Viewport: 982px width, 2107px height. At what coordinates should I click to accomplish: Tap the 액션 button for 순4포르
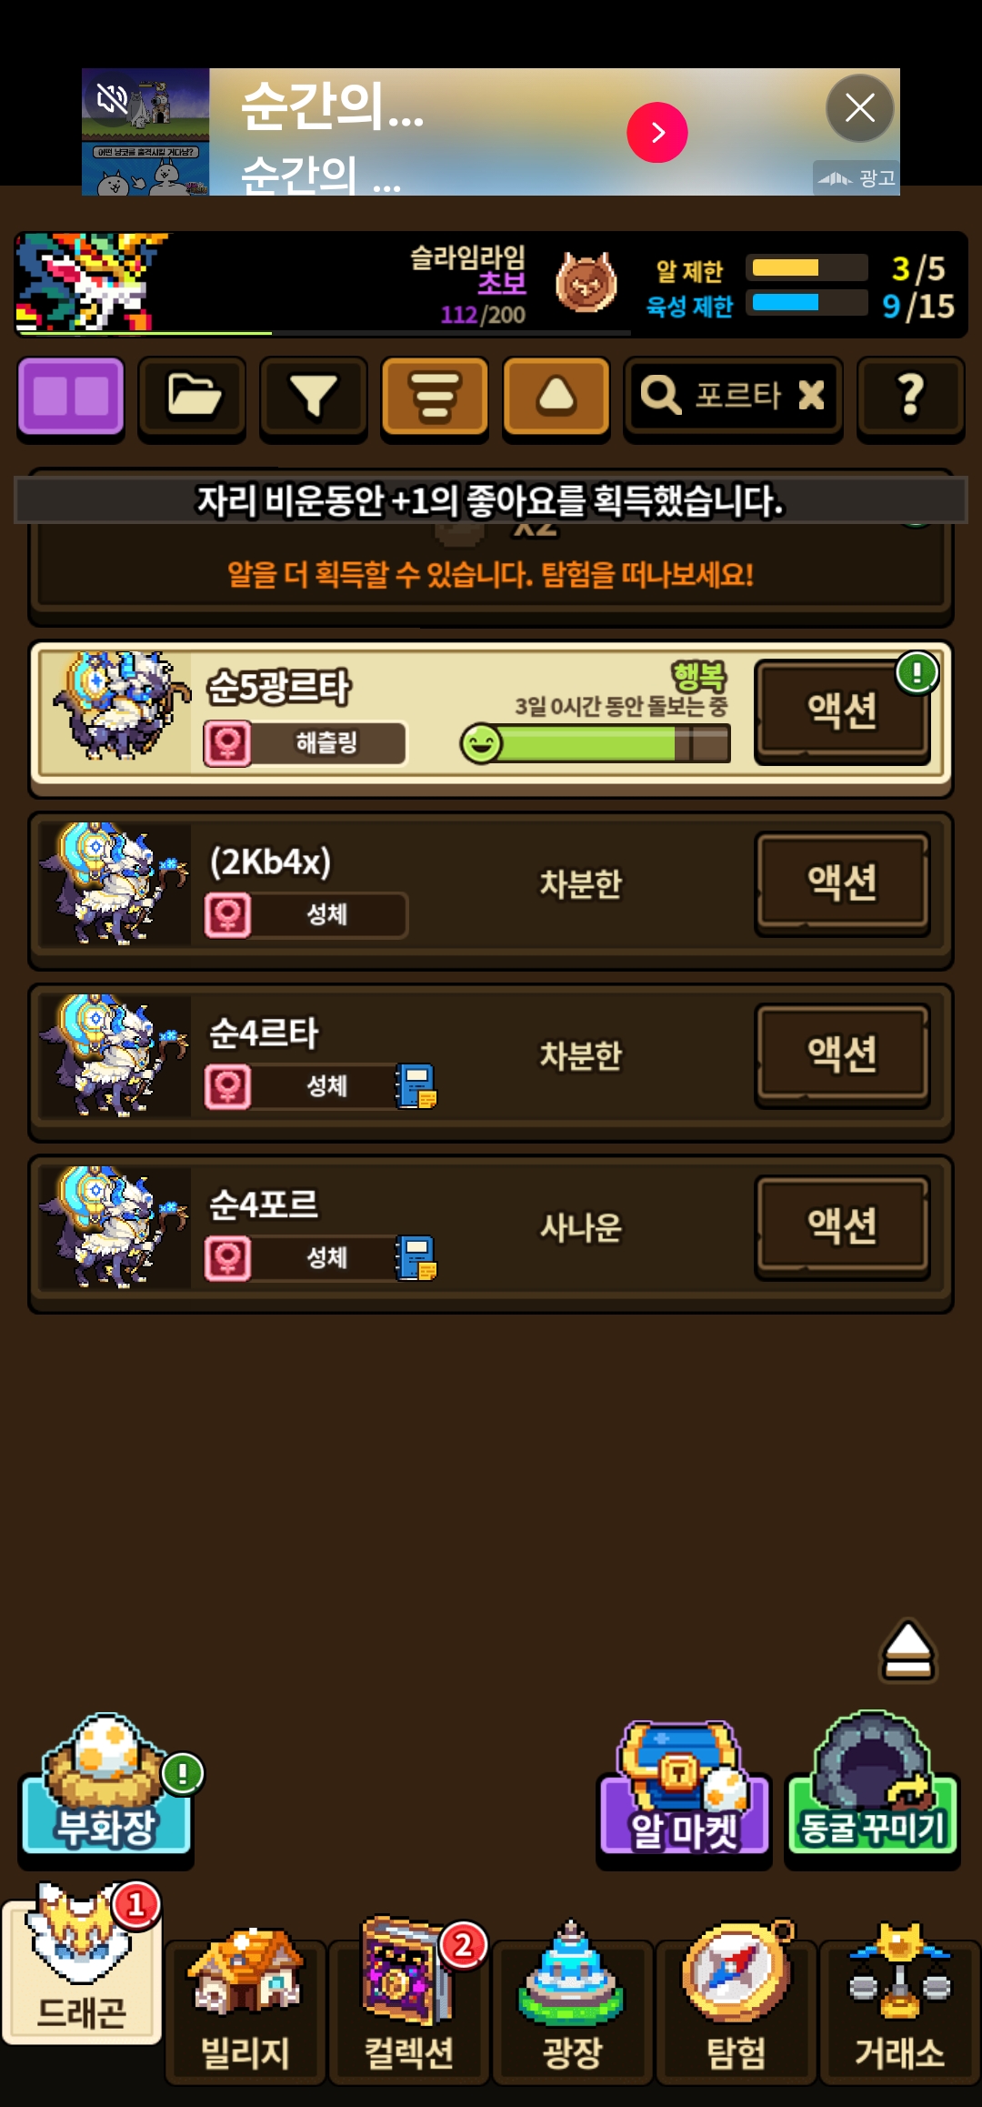[x=843, y=1226]
